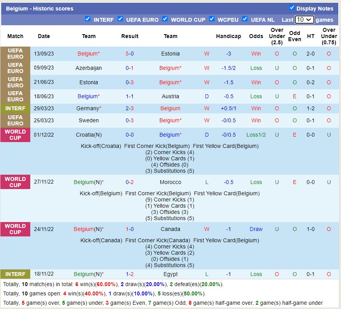The height and width of the screenshot is (309, 341).
Task: Click Azerbaijan team name link
Action: tap(88, 68)
